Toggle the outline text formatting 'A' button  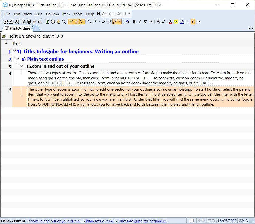(x=77, y=22)
